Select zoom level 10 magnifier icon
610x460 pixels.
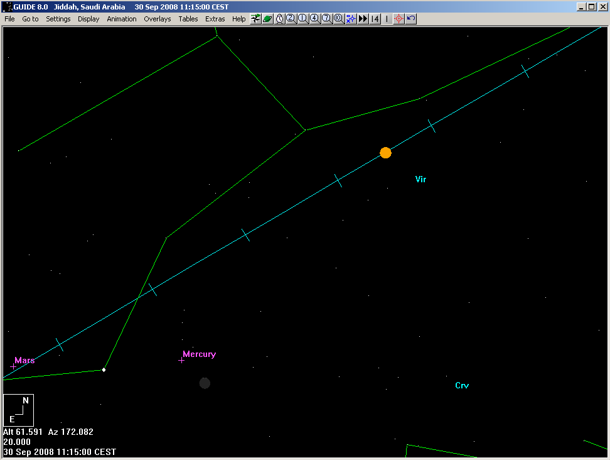338,19
